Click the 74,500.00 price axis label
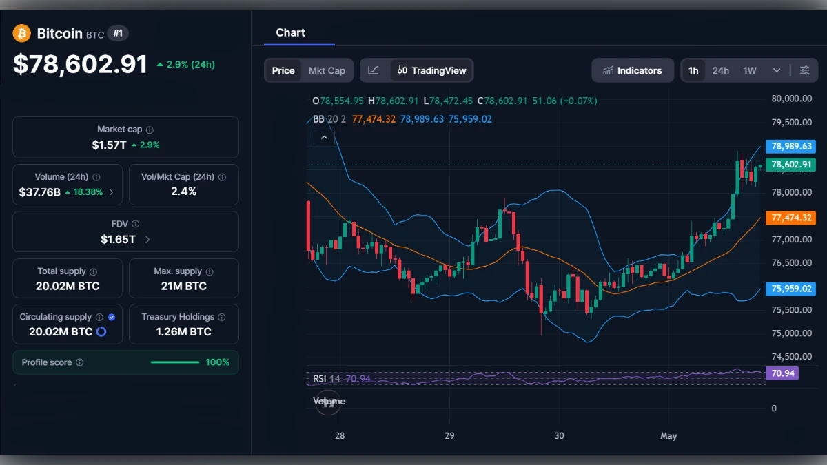 point(791,357)
